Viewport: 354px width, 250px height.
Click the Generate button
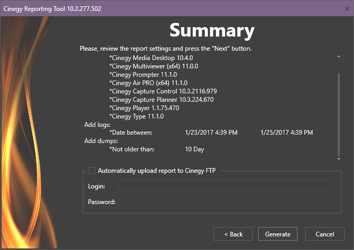coord(278,234)
